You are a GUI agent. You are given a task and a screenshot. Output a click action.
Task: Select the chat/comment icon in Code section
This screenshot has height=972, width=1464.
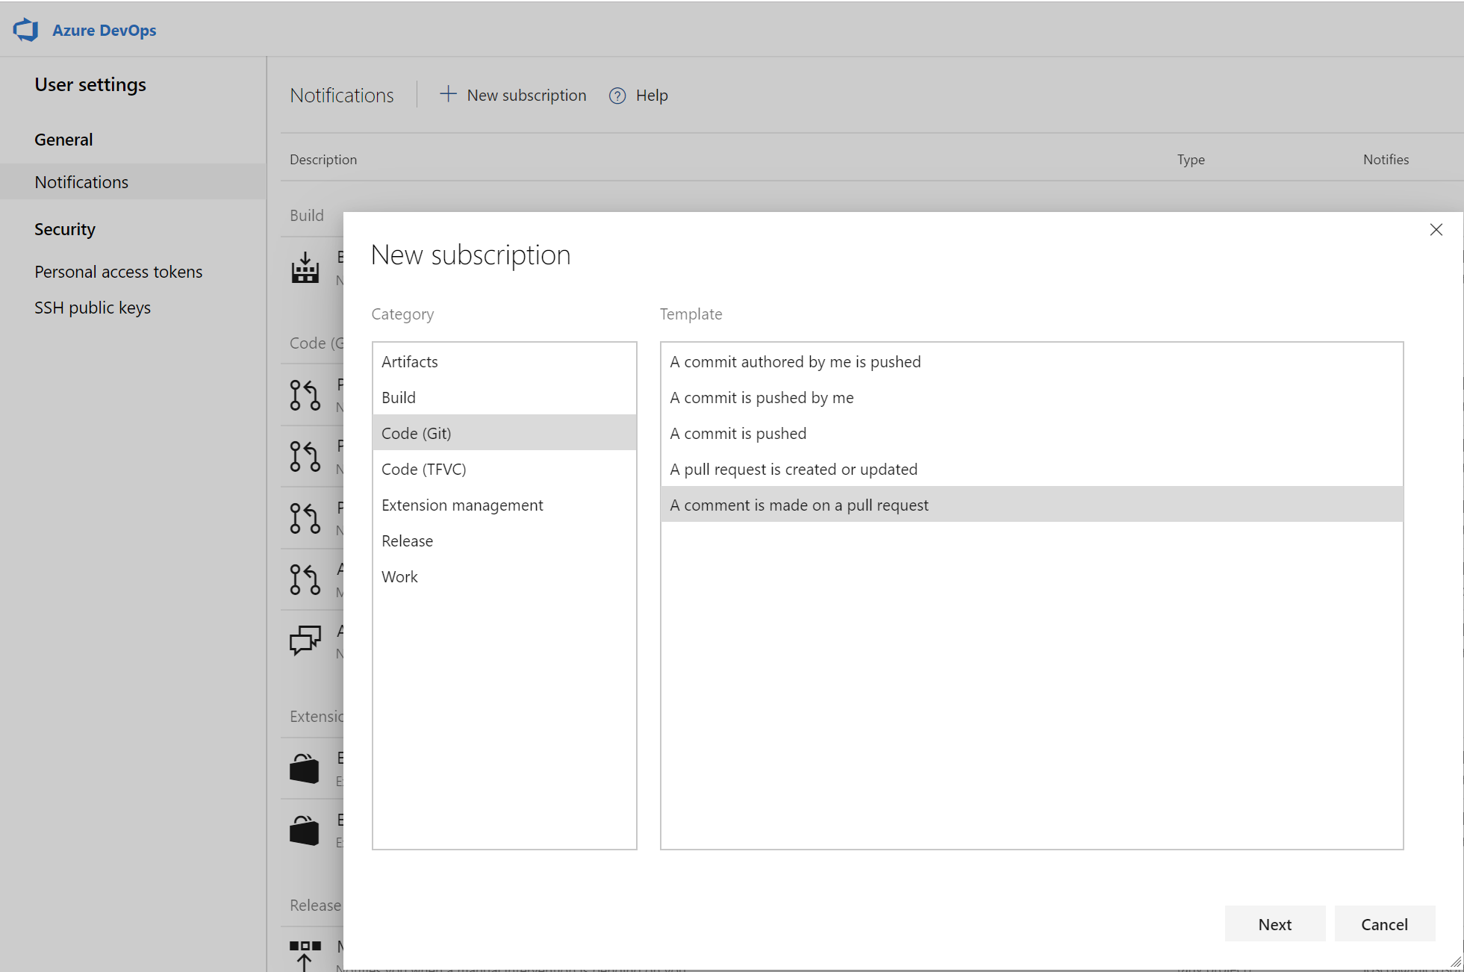click(306, 638)
